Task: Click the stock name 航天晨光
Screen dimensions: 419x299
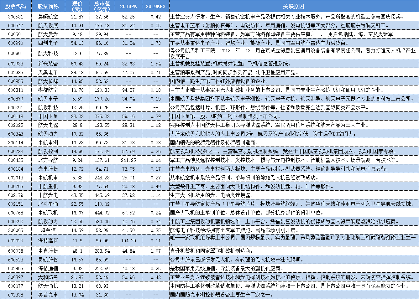Action: 48,34
